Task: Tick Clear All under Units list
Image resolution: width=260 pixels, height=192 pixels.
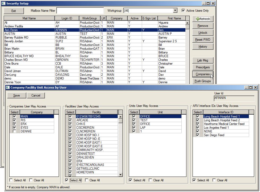Action: pyautogui.click(x=151, y=180)
